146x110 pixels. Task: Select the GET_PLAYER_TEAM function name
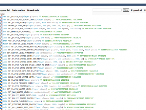[x=15, y=35]
